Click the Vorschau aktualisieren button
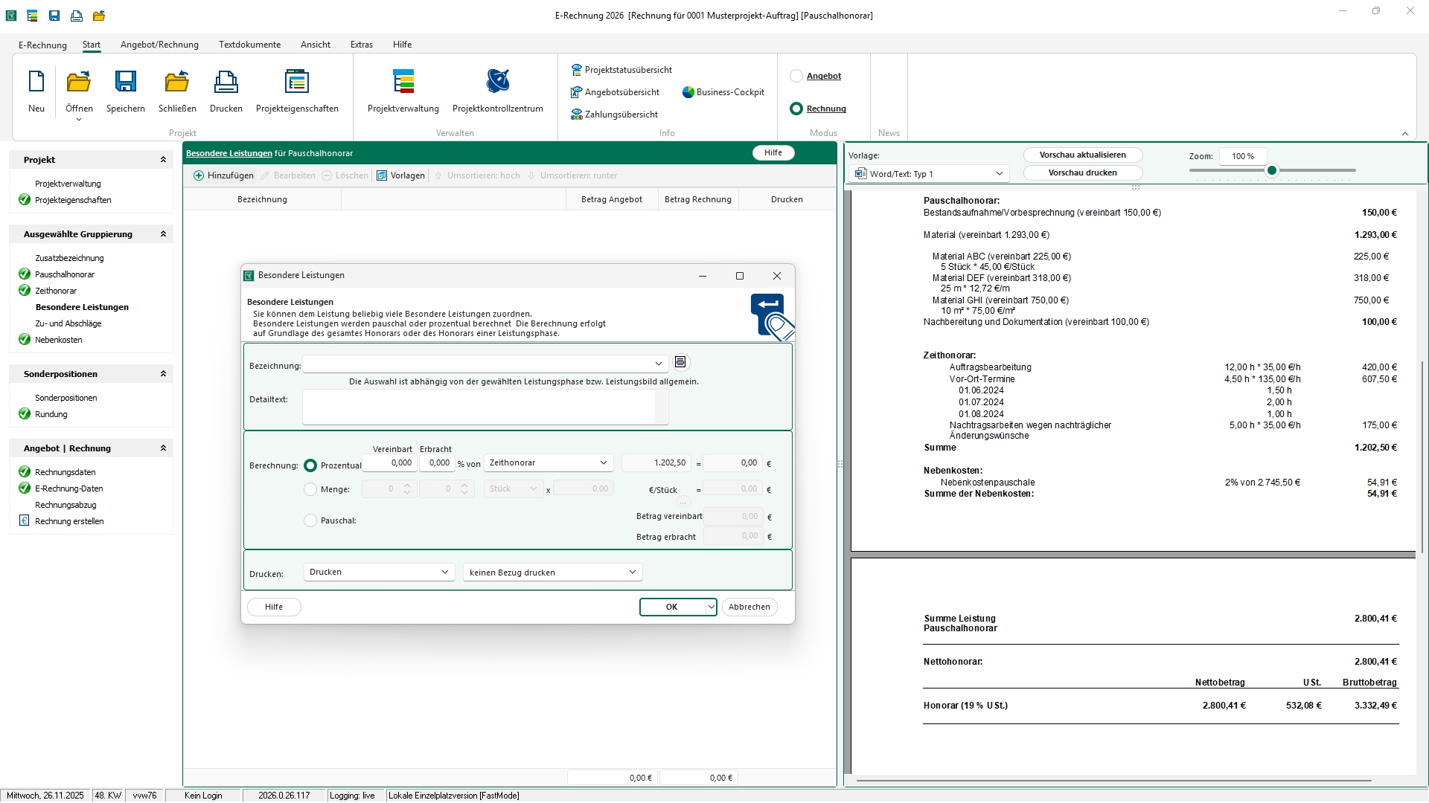This screenshot has height=803, width=1429. tap(1082, 155)
